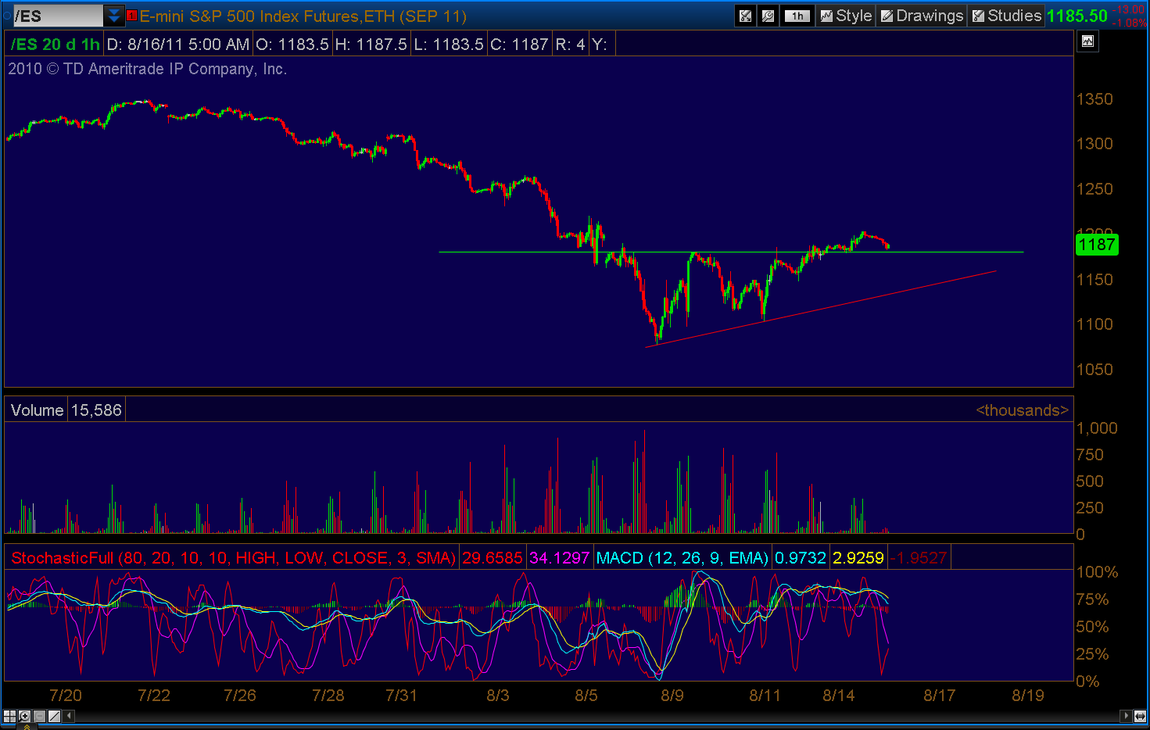The height and width of the screenshot is (730, 1150).
Task: Click the MACD diff value -1.9527
Action: coord(919,558)
